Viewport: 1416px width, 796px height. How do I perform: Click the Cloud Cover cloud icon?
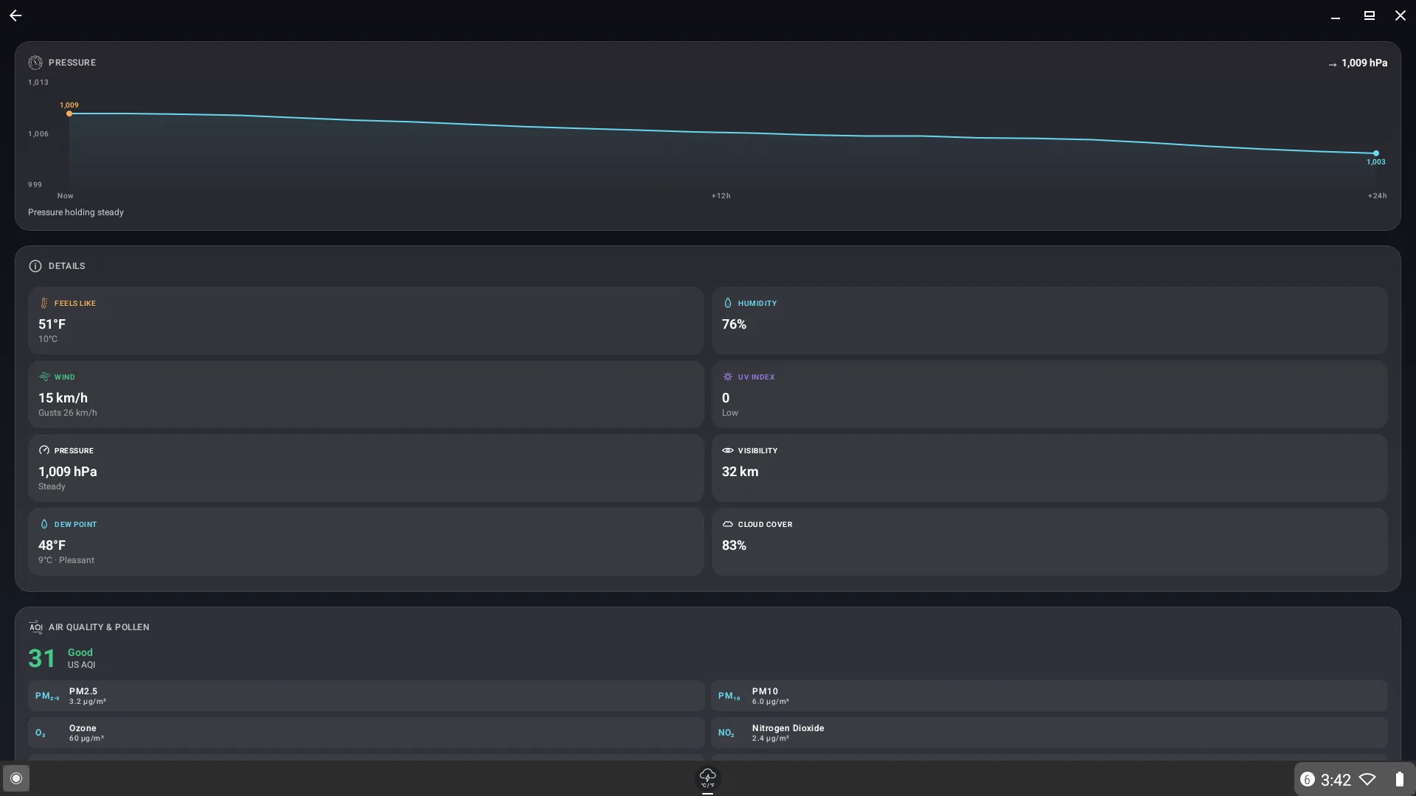point(727,524)
